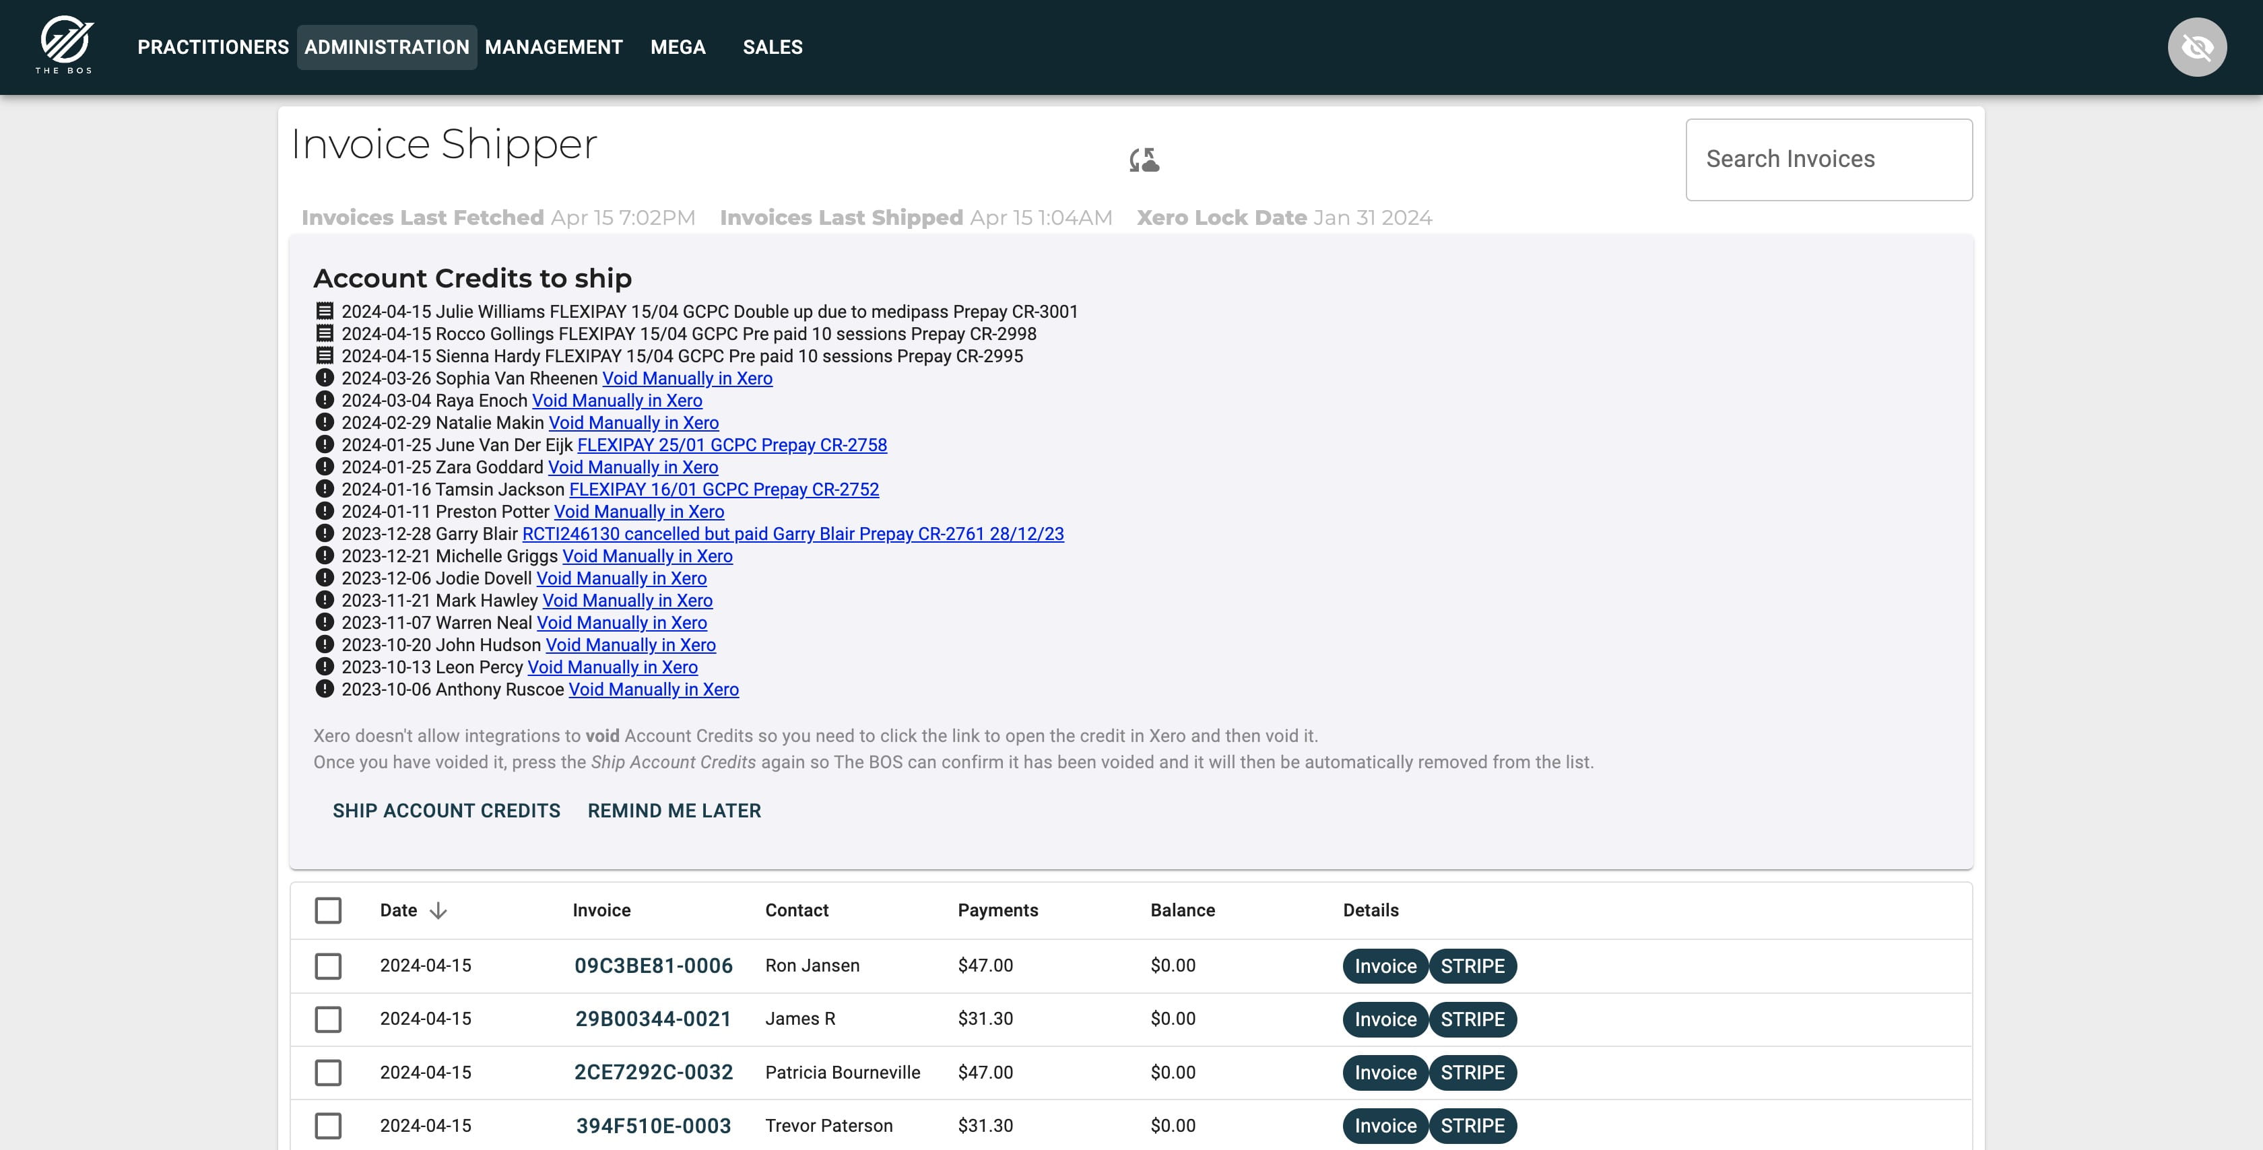Viewport: 2263px width, 1150px height.
Task: Check the box for Ron Jansen's invoice
Action: tap(328, 966)
